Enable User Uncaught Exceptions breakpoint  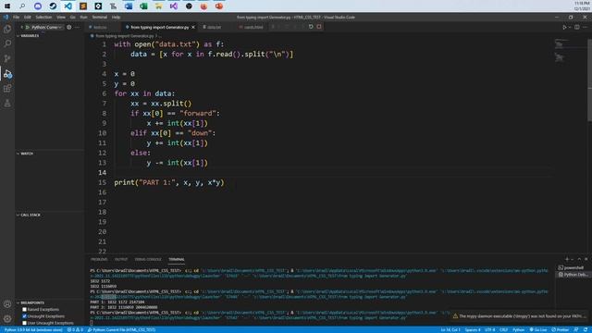(x=25, y=323)
